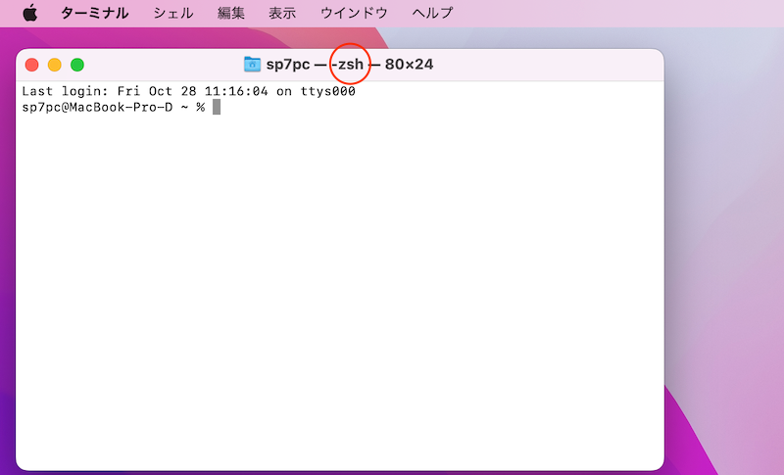Image resolution: width=784 pixels, height=475 pixels.
Task: Open the 編集 menu
Action: click(231, 13)
